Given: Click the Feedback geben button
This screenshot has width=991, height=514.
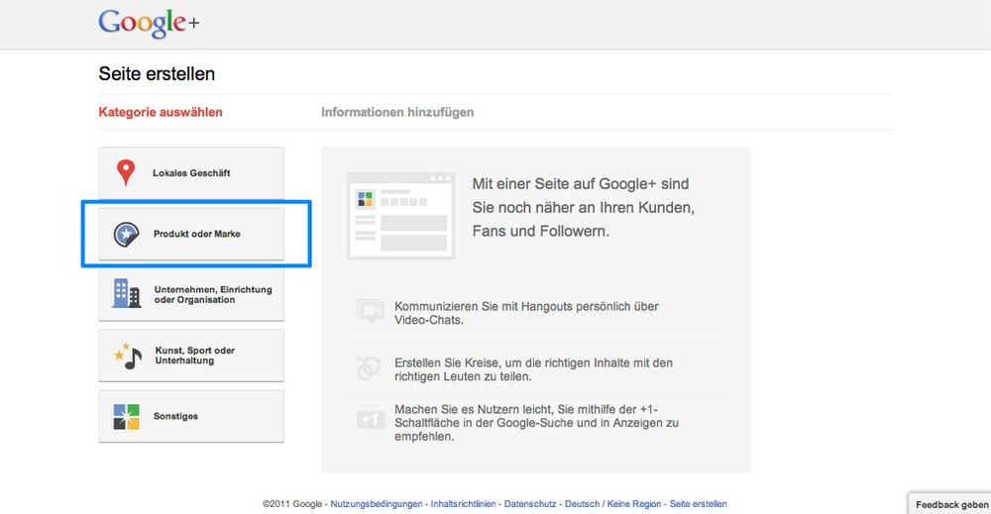Looking at the screenshot, I should pyautogui.click(x=950, y=504).
